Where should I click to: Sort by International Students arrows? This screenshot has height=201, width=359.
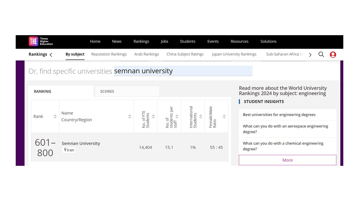coord(200,116)
